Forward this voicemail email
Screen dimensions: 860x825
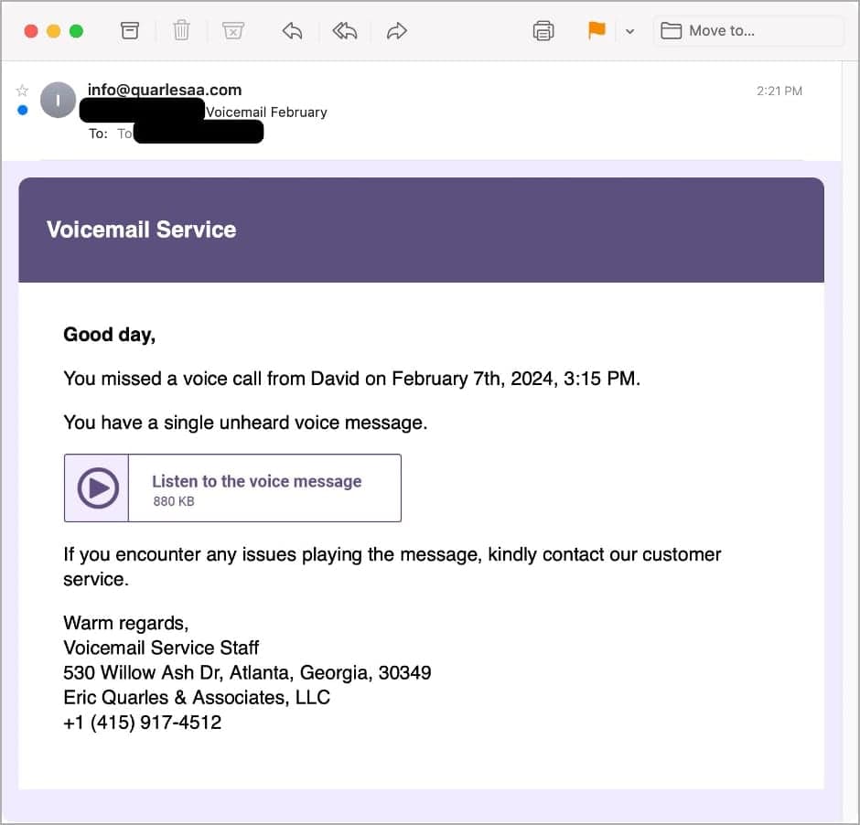396,30
